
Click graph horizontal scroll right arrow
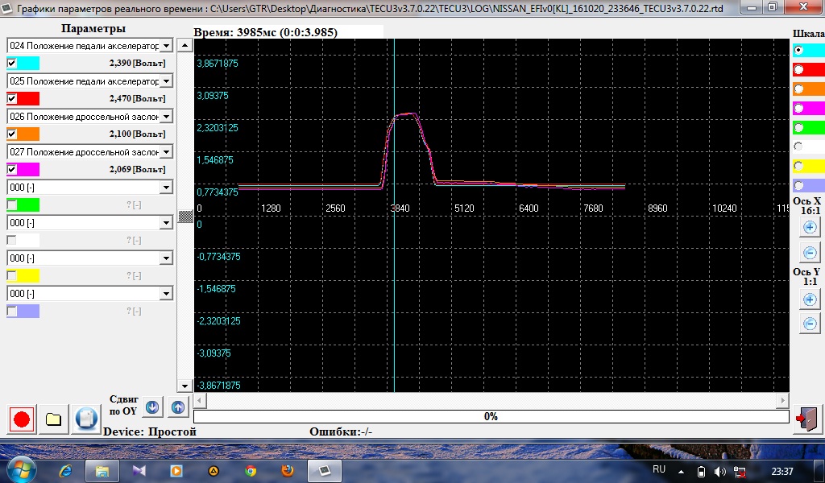(x=783, y=400)
